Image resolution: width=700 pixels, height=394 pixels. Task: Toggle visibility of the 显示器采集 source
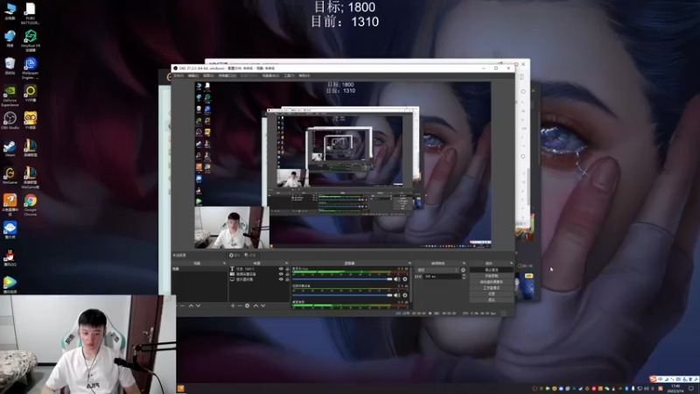click(x=281, y=279)
